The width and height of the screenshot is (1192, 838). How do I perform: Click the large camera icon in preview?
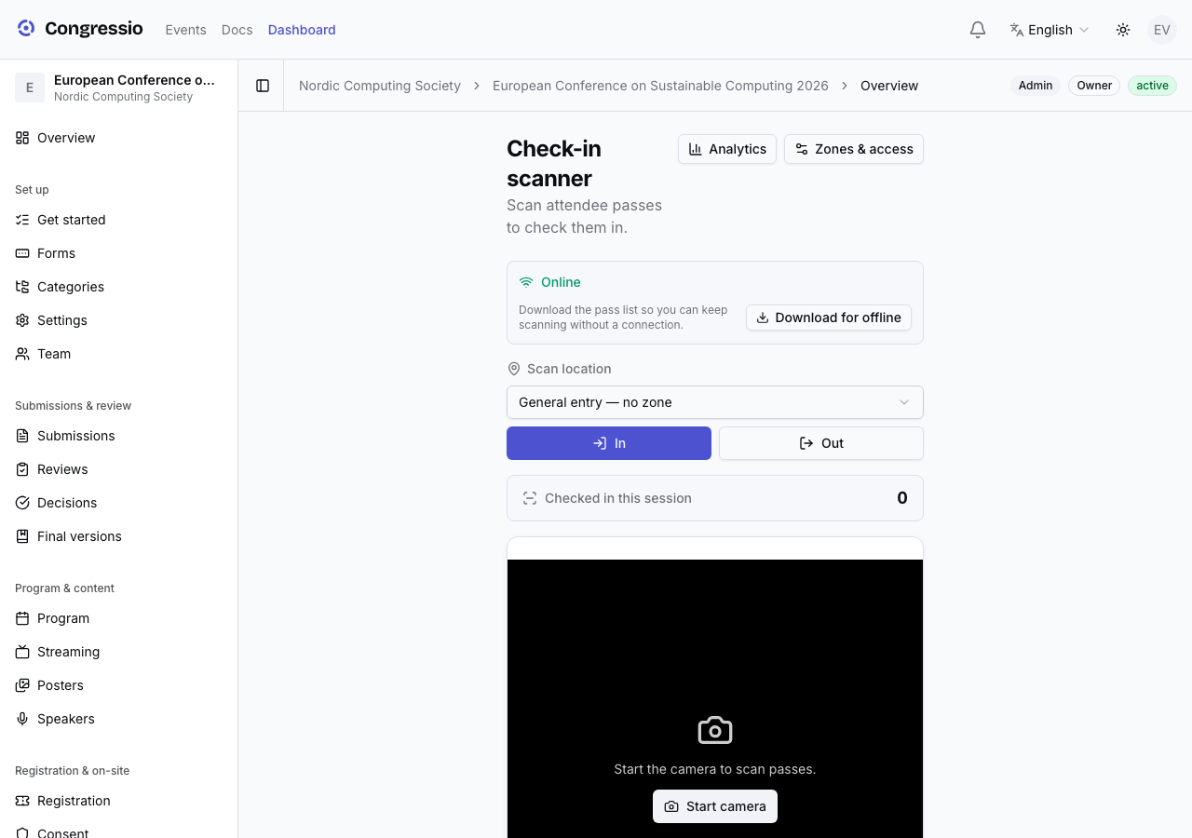715,730
